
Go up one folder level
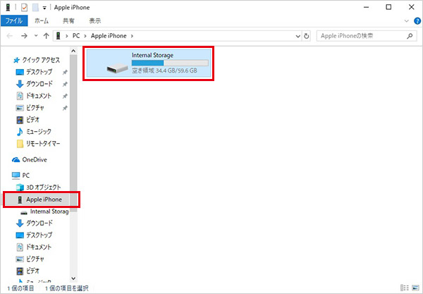pos(46,36)
